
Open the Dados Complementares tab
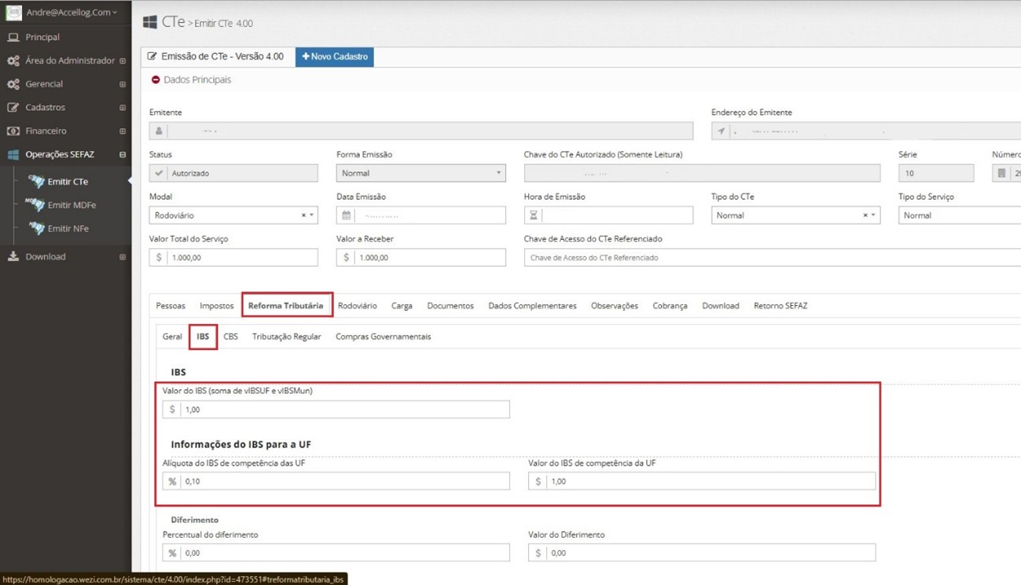pos(532,306)
